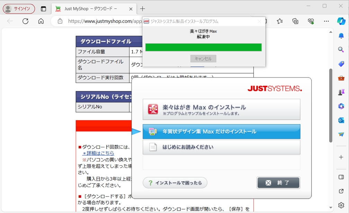349x213 pixels.
Task: Open browser Collections icon
Action: pos(295,21)
